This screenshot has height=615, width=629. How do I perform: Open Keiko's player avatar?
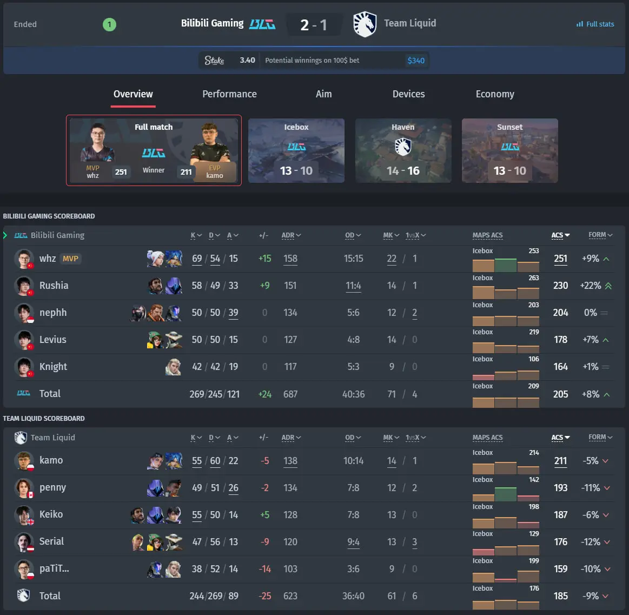tap(24, 515)
